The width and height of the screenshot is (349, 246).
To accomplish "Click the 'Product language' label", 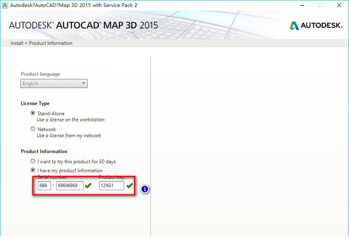I will tap(40, 74).
